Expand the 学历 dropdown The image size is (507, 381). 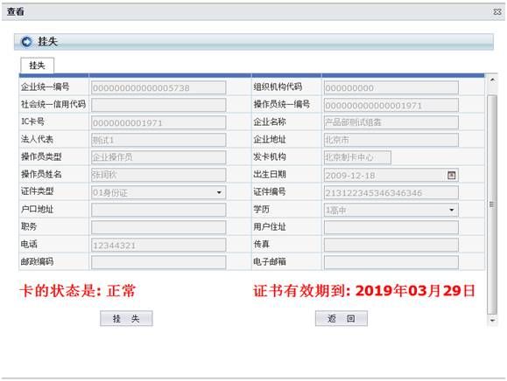pyautogui.click(x=452, y=210)
